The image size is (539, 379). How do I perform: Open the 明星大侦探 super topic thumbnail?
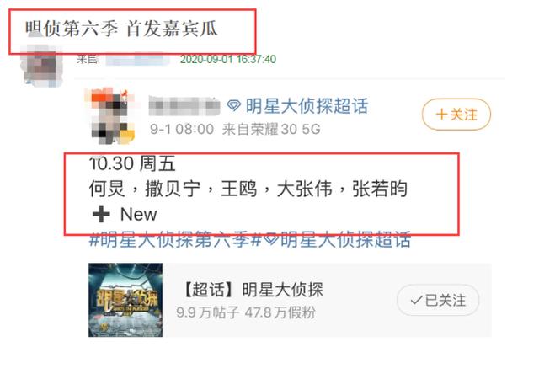pos(125,300)
